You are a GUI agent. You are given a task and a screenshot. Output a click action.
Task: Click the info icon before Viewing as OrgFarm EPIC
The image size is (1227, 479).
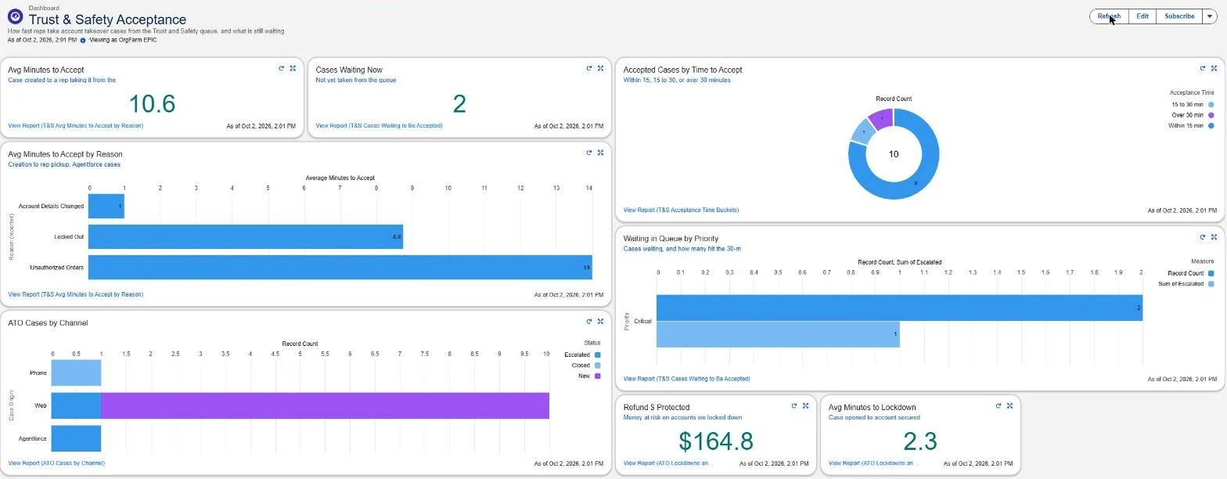83,40
